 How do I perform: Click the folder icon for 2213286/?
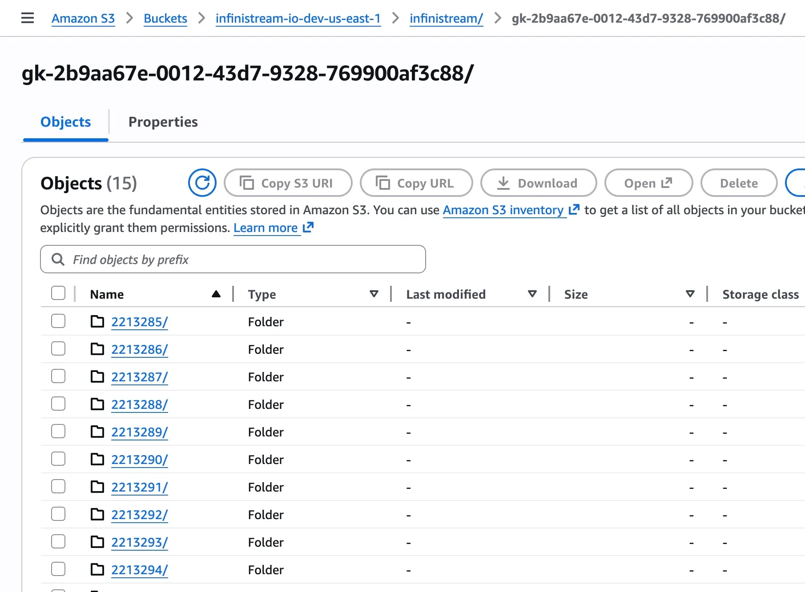click(97, 349)
